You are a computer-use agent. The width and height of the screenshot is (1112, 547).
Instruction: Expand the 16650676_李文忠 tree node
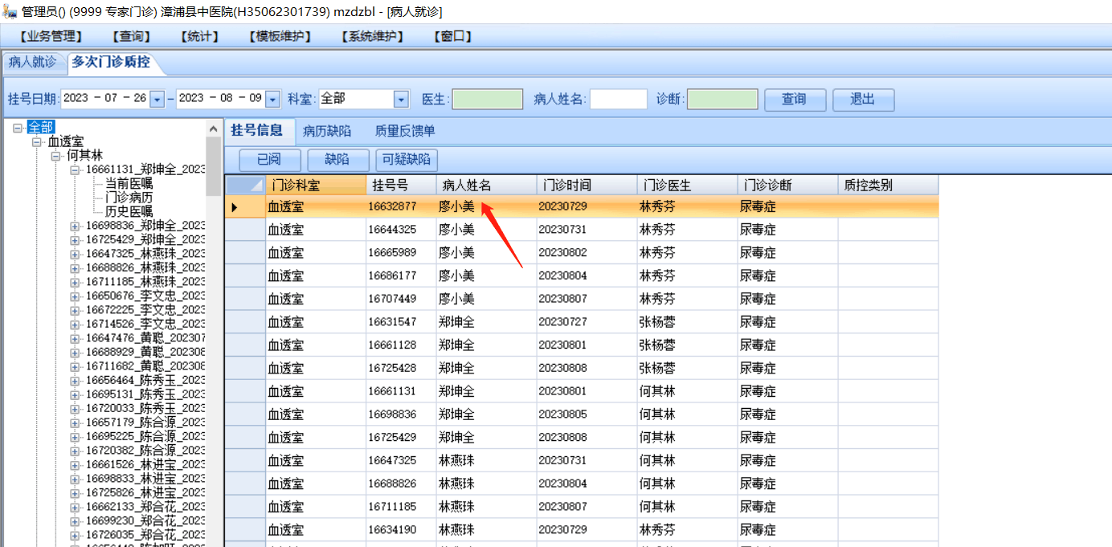(x=76, y=296)
